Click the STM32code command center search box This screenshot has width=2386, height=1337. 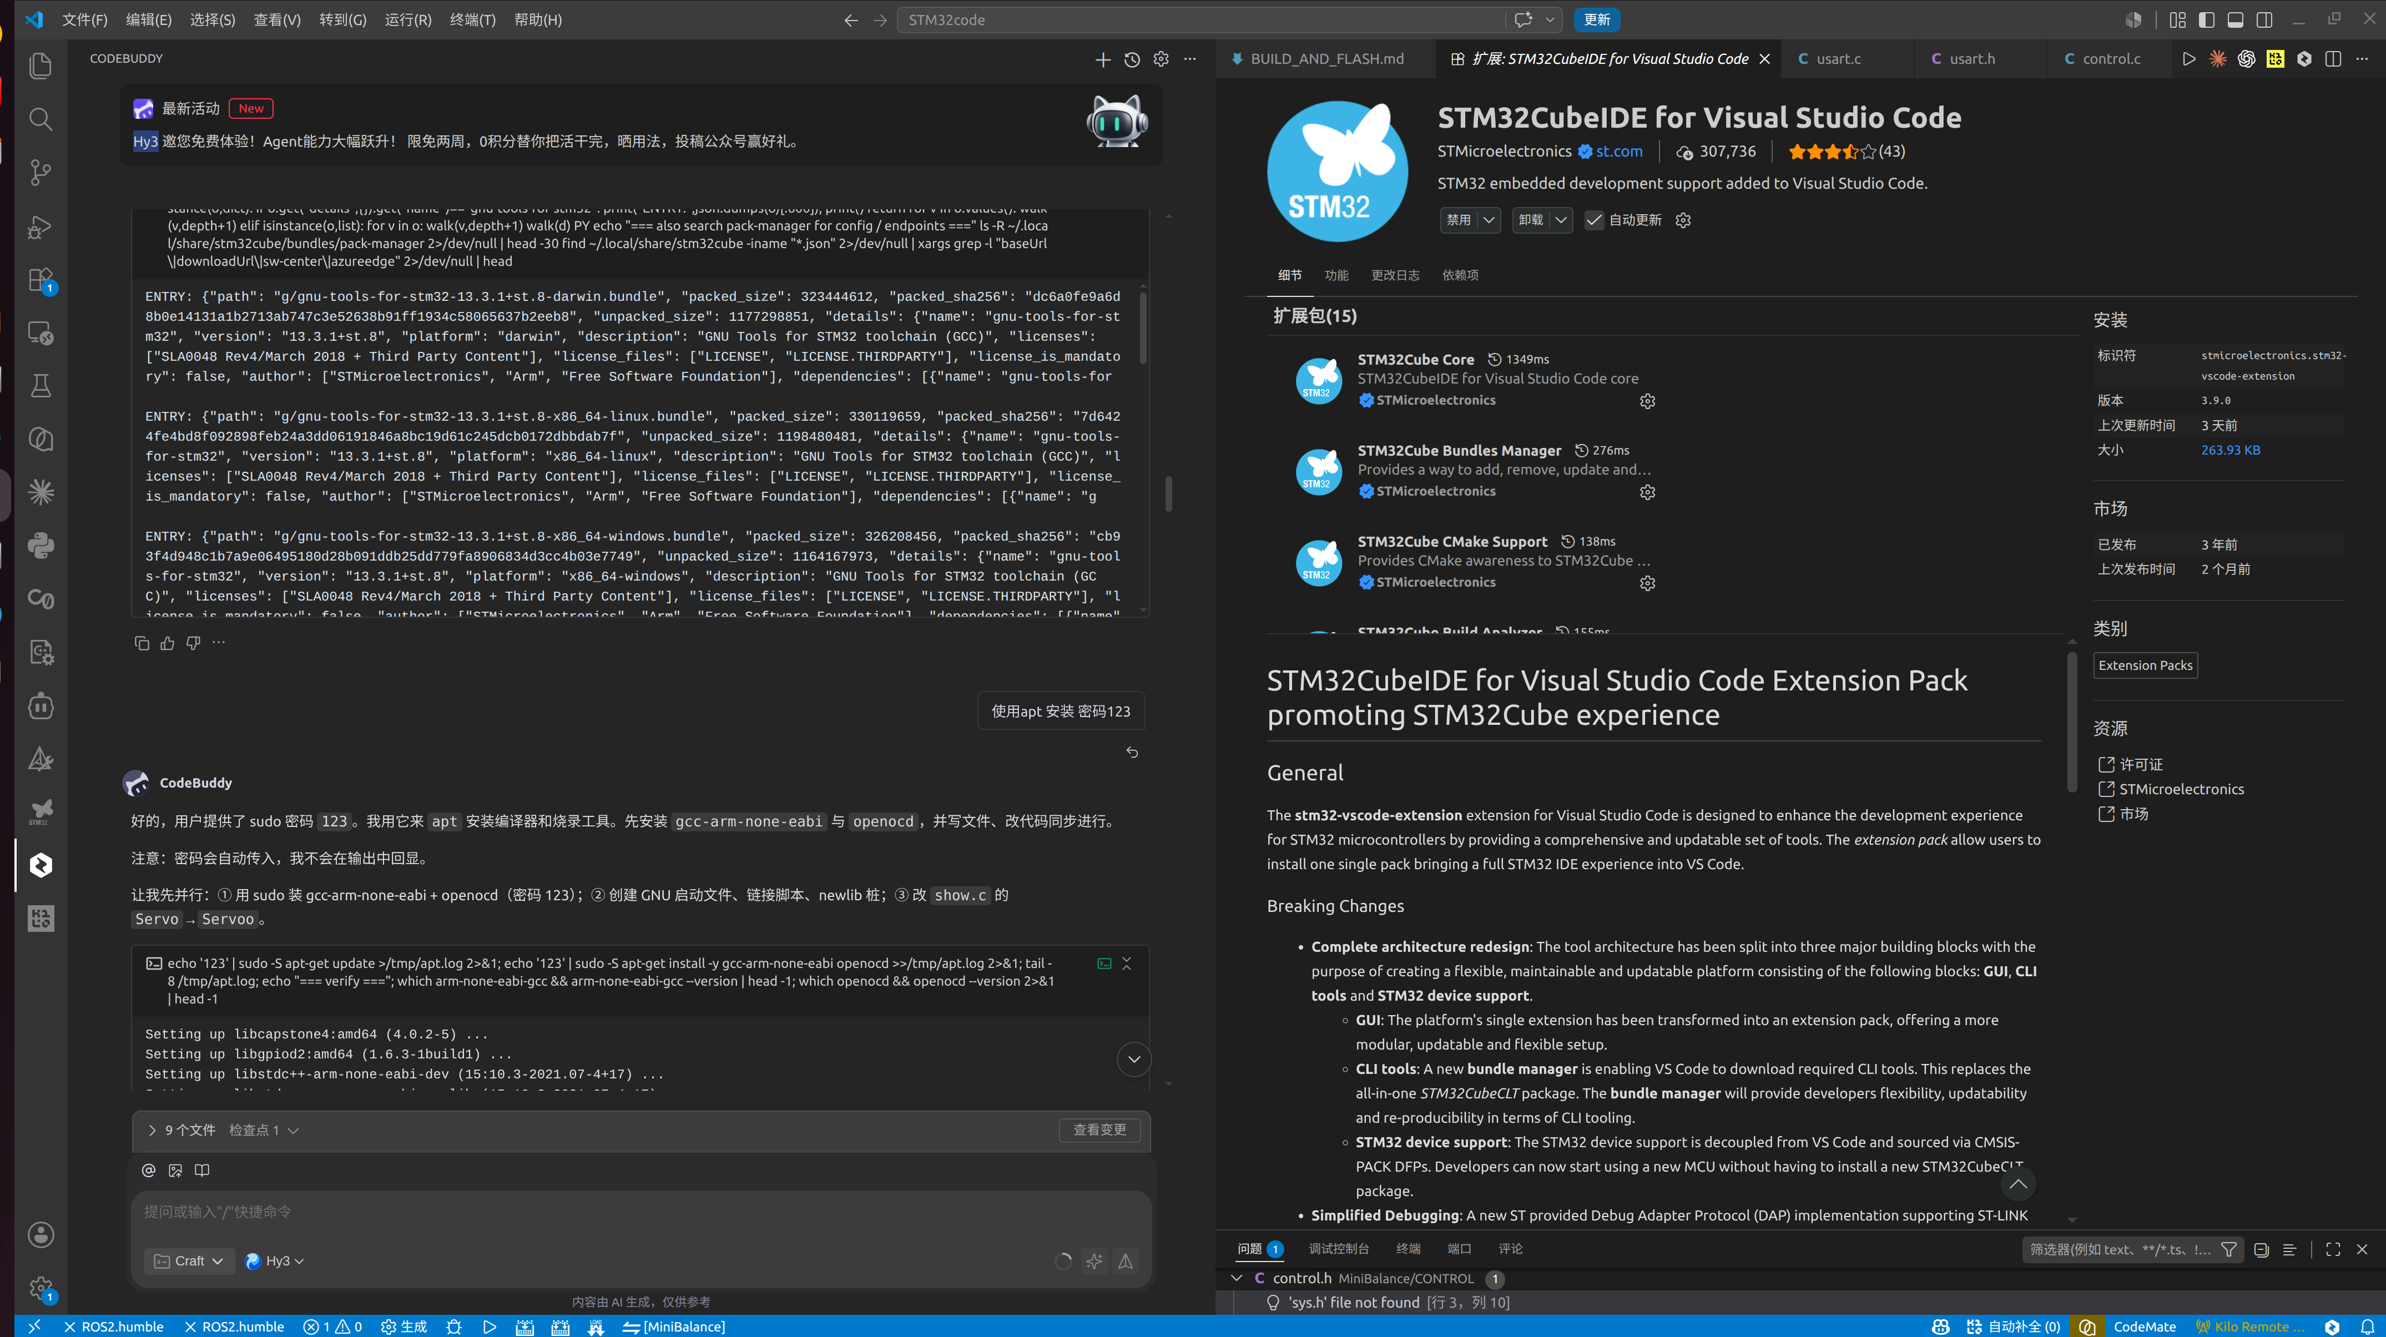(1200, 19)
